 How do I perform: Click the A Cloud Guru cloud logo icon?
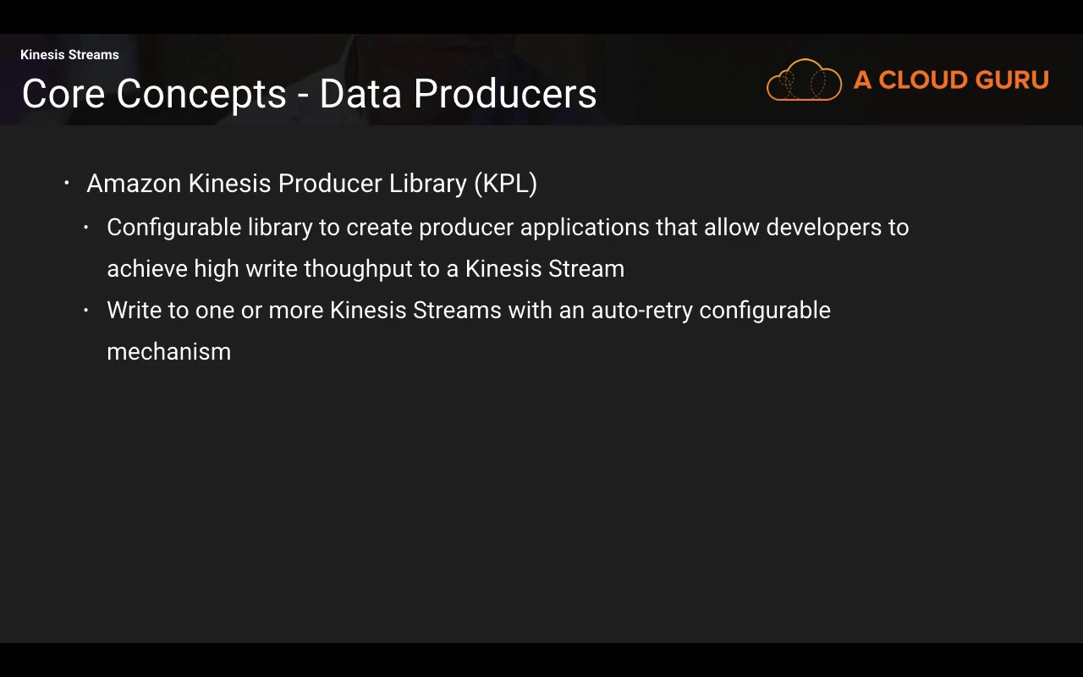tap(804, 80)
